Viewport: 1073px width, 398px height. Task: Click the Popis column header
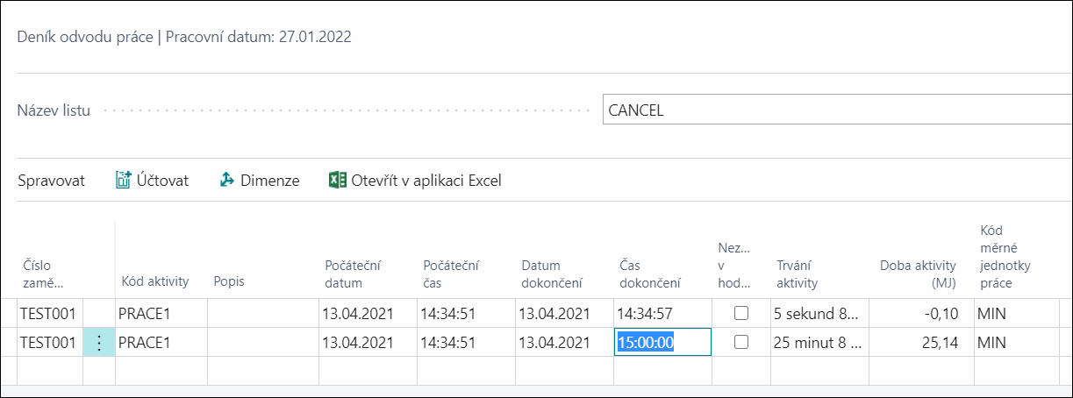pos(229,281)
